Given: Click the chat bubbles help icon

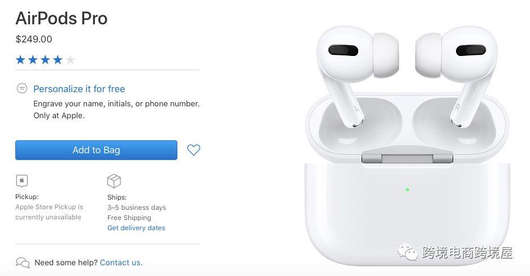Looking at the screenshot, I should (x=23, y=262).
